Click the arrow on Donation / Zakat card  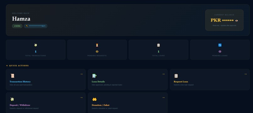tap(163, 98)
